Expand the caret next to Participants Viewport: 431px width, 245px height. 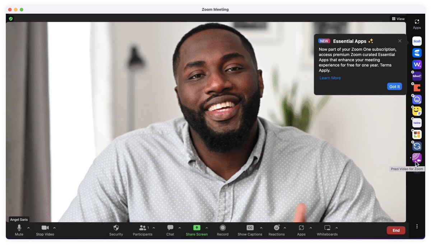coord(154,228)
